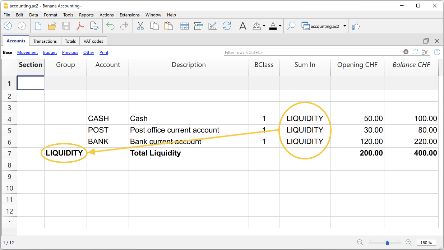Open the Format menu
This screenshot has height=250, width=444.
51,15
